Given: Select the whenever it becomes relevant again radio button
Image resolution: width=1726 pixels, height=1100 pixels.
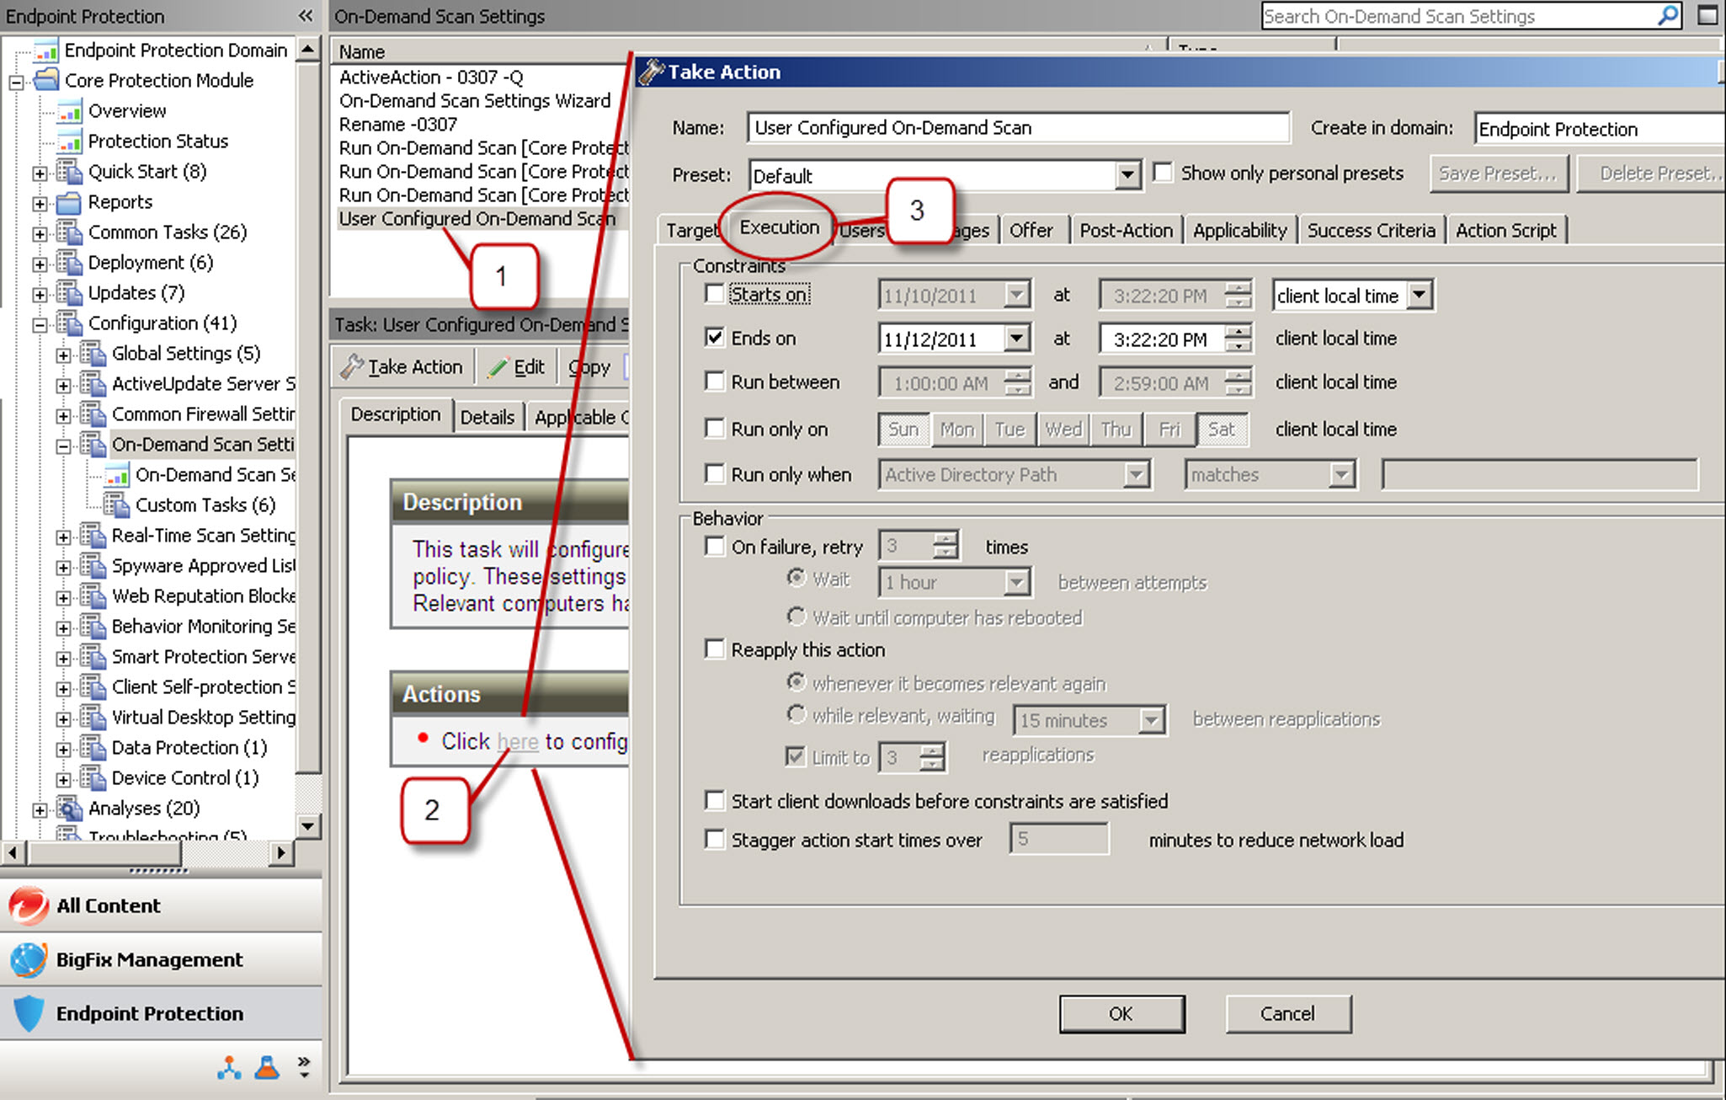Looking at the screenshot, I should point(796,683).
